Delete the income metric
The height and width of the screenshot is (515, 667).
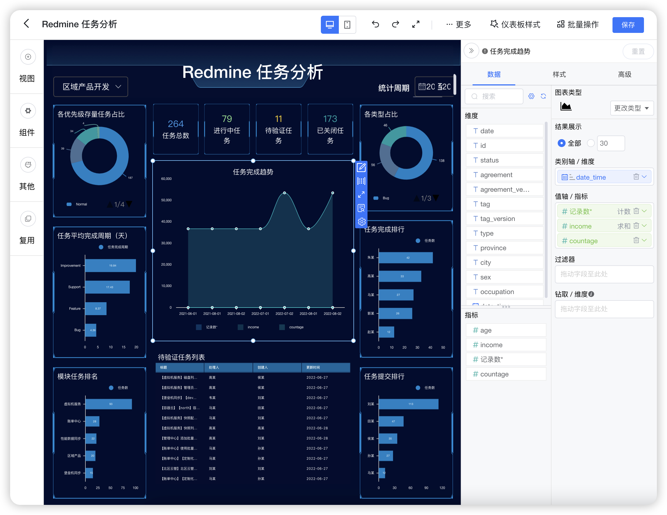[636, 225]
